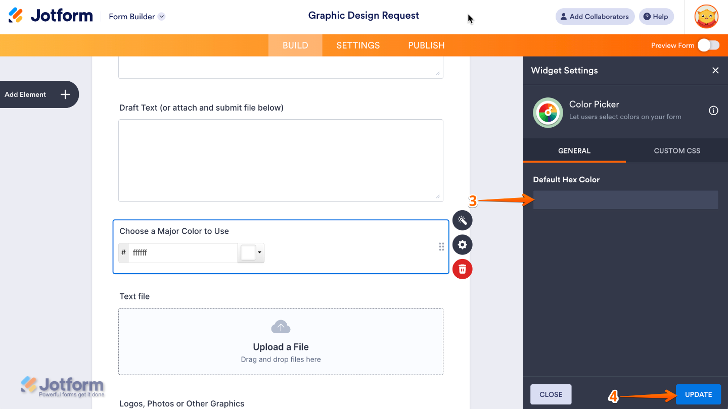Expand the Form Builder dropdown
Image resolution: width=728 pixels, height=409 pixels.
tap(161, 16)
